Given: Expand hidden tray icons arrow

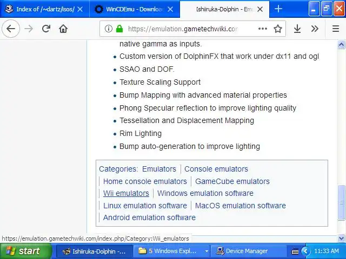Looking at the screenshot, I should [305, 251].
